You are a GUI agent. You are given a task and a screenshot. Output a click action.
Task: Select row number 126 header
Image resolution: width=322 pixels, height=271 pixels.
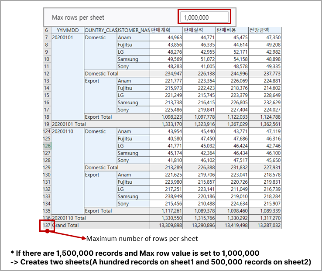pos(47,146)
